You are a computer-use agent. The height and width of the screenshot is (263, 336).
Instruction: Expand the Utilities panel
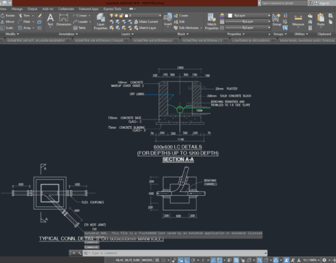tap(301, 34)
